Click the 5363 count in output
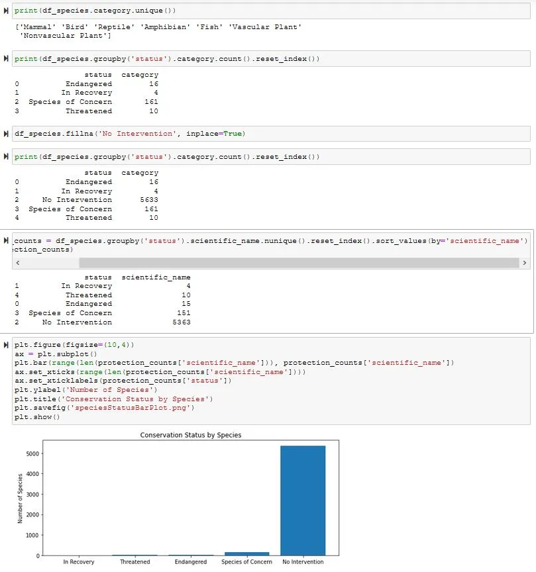The height and width of the screenshot is (572, 536). [182, 322]
